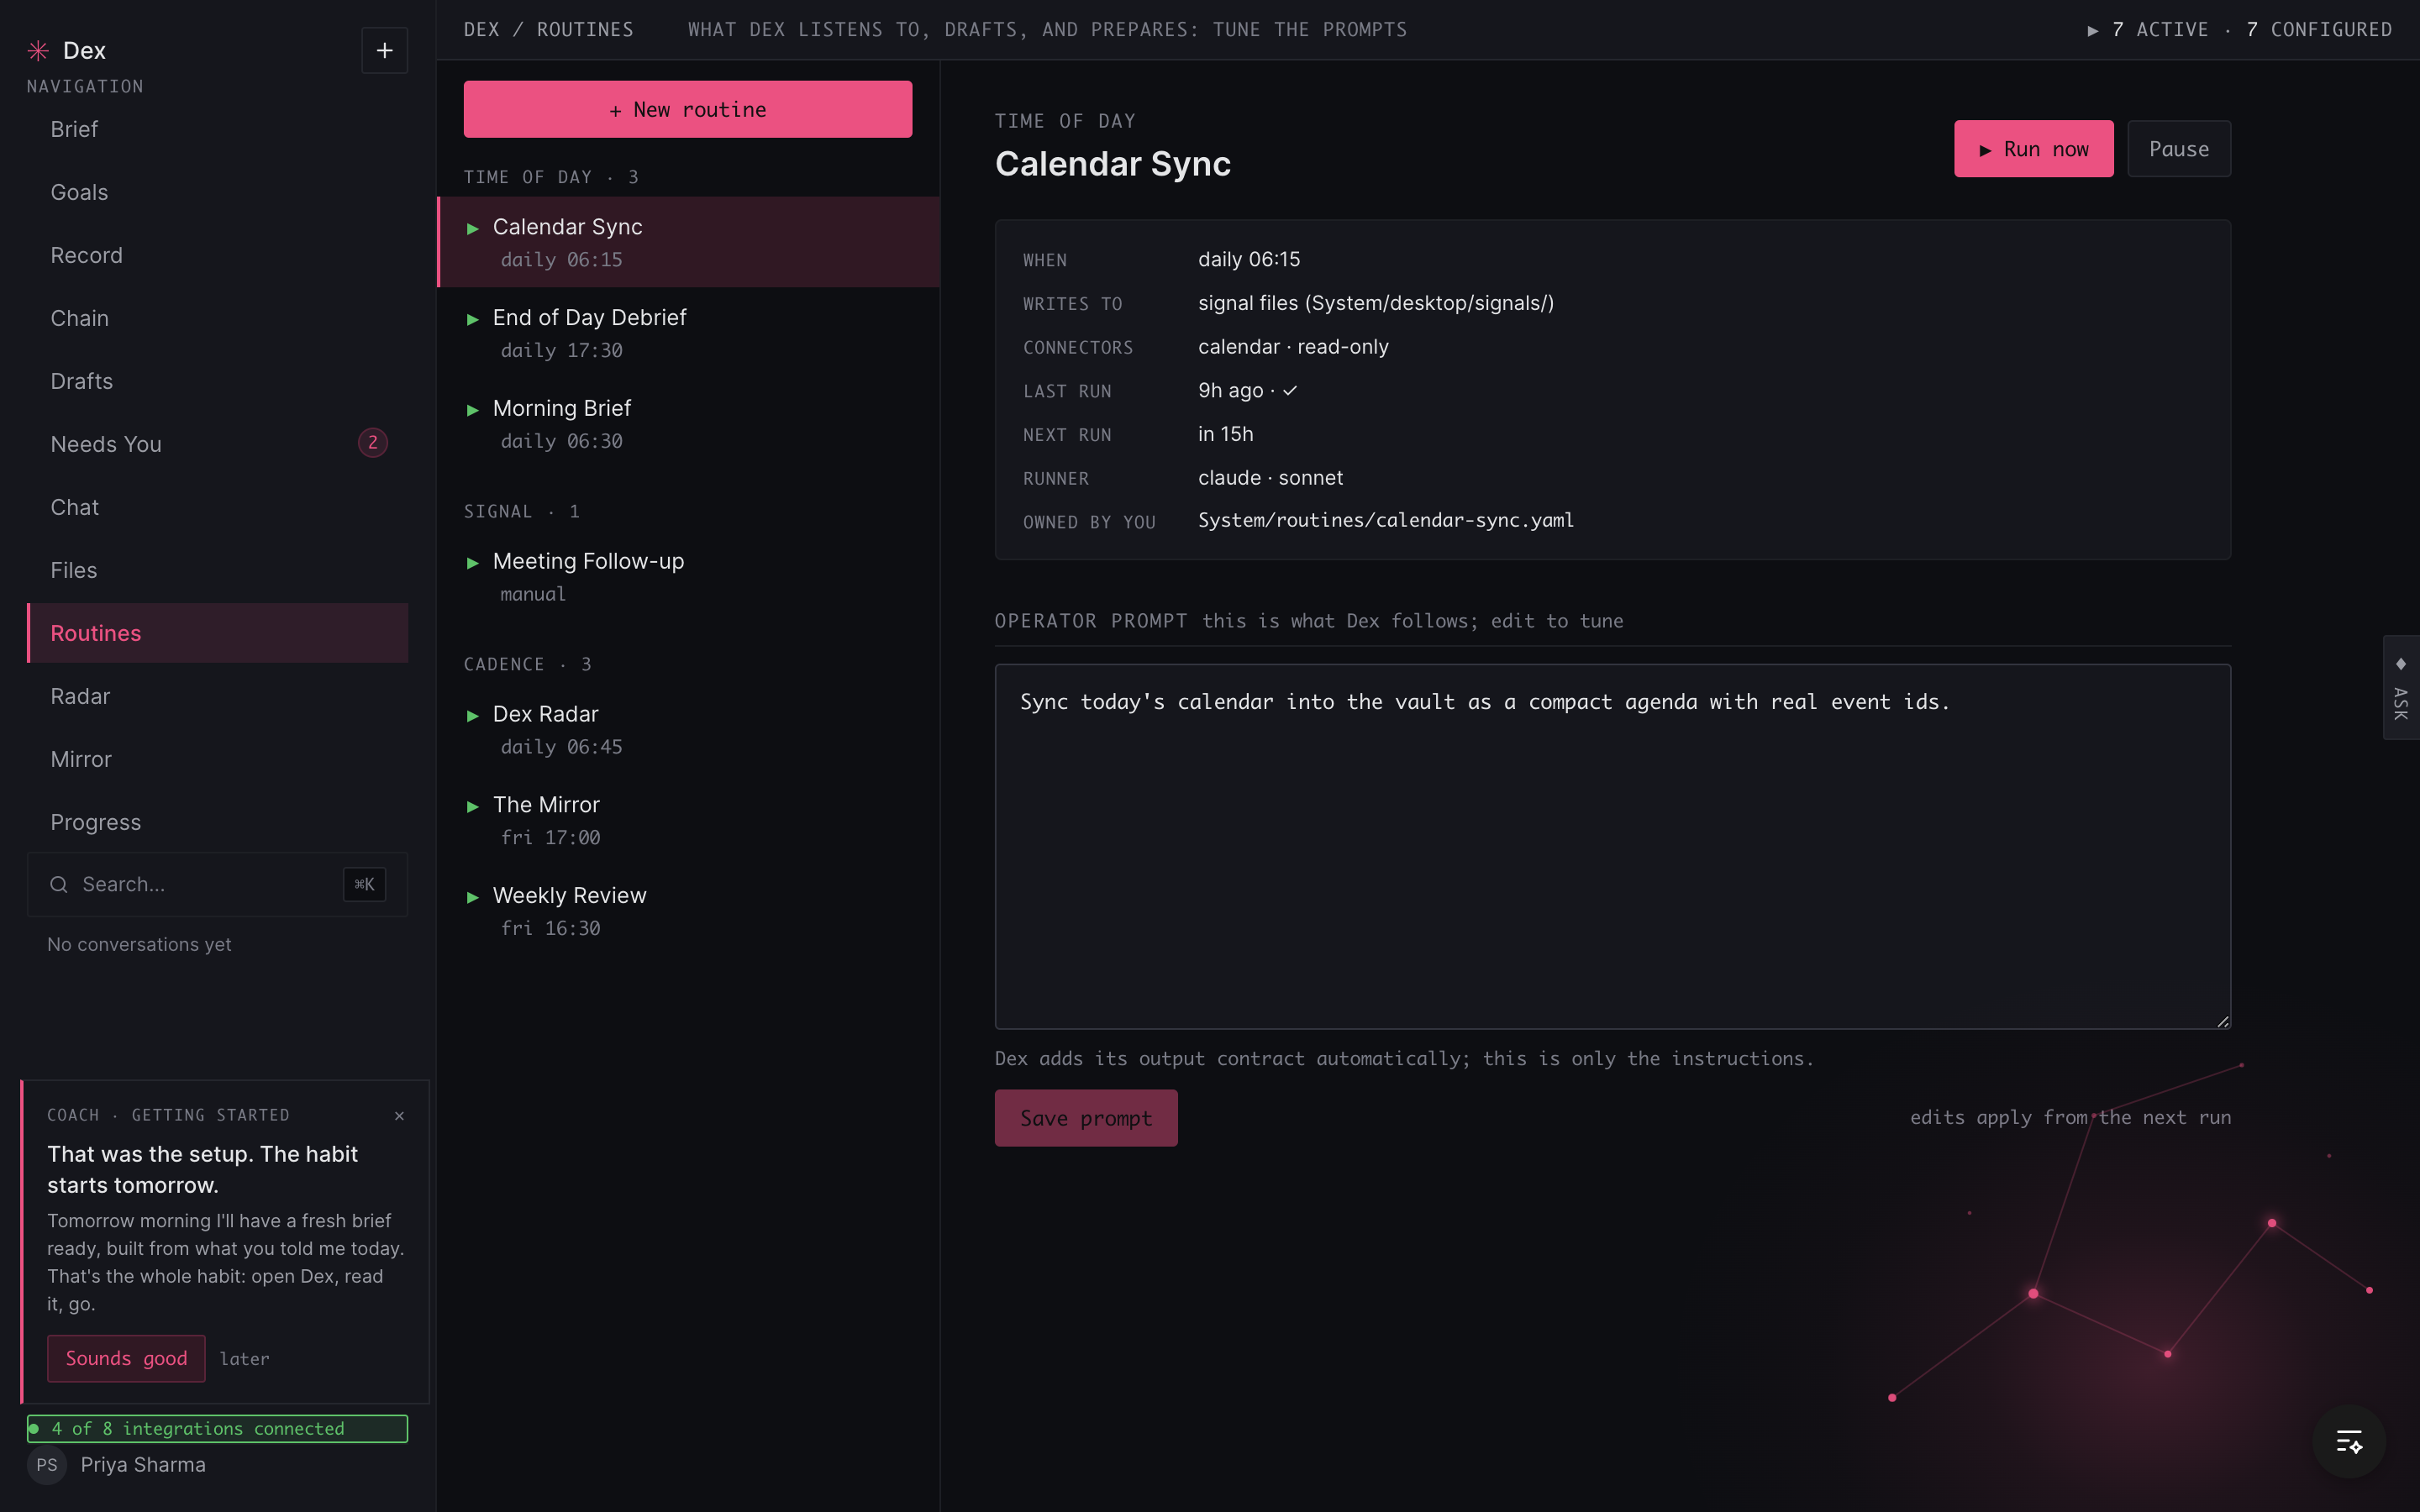Select the Calendar Sync routine
Screen dimensions: 2420x1512
coord(689,242)
